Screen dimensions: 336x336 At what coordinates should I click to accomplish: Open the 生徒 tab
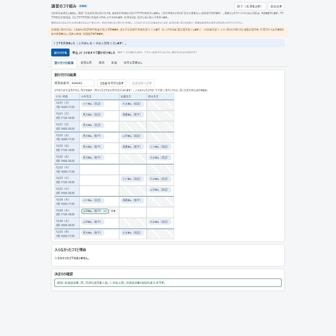[114, 63]
